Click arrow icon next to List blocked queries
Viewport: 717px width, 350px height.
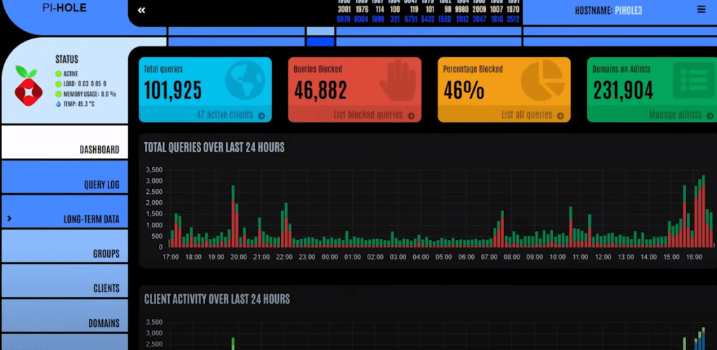click(x=411, y=115)
